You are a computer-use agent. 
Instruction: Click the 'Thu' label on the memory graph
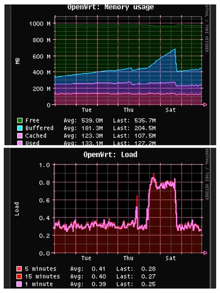point(128,110)
